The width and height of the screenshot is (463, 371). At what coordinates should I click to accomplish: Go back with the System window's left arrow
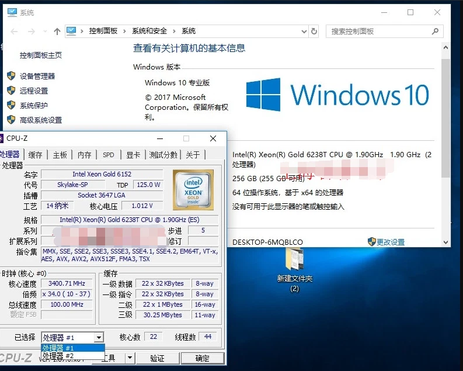coord(14,32)
